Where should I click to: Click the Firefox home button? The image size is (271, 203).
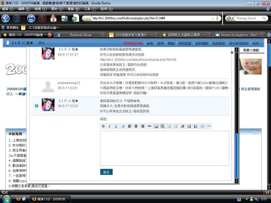coord(53,18)
